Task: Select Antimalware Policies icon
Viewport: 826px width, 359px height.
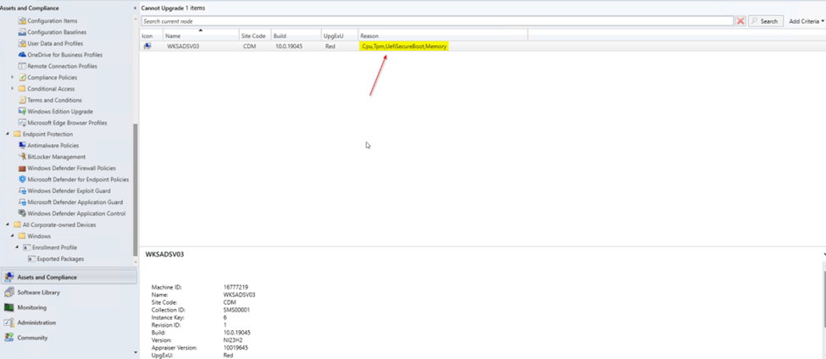Action: pyautogui.click(x=21, y=146)
